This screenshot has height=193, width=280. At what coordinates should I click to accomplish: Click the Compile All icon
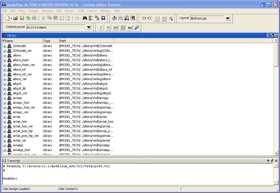(121, 18)
